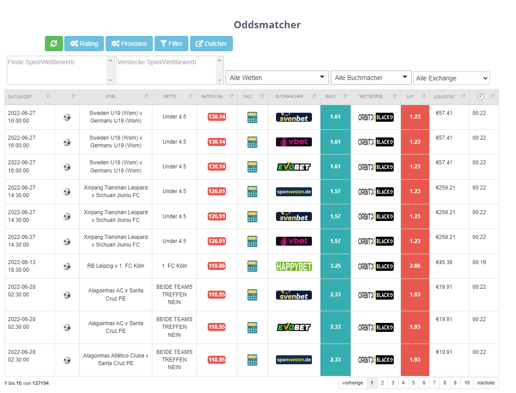Click the EVOBET logo in the Sweden U19 row
This screenshot has height=393, width=516.
click(294, 167)
